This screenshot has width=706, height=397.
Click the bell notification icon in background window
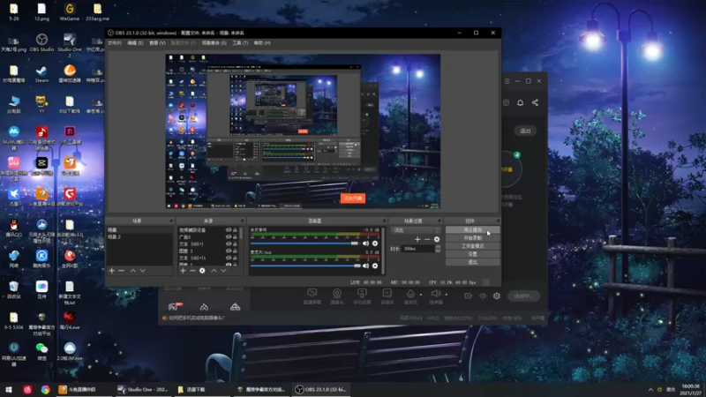520,102
